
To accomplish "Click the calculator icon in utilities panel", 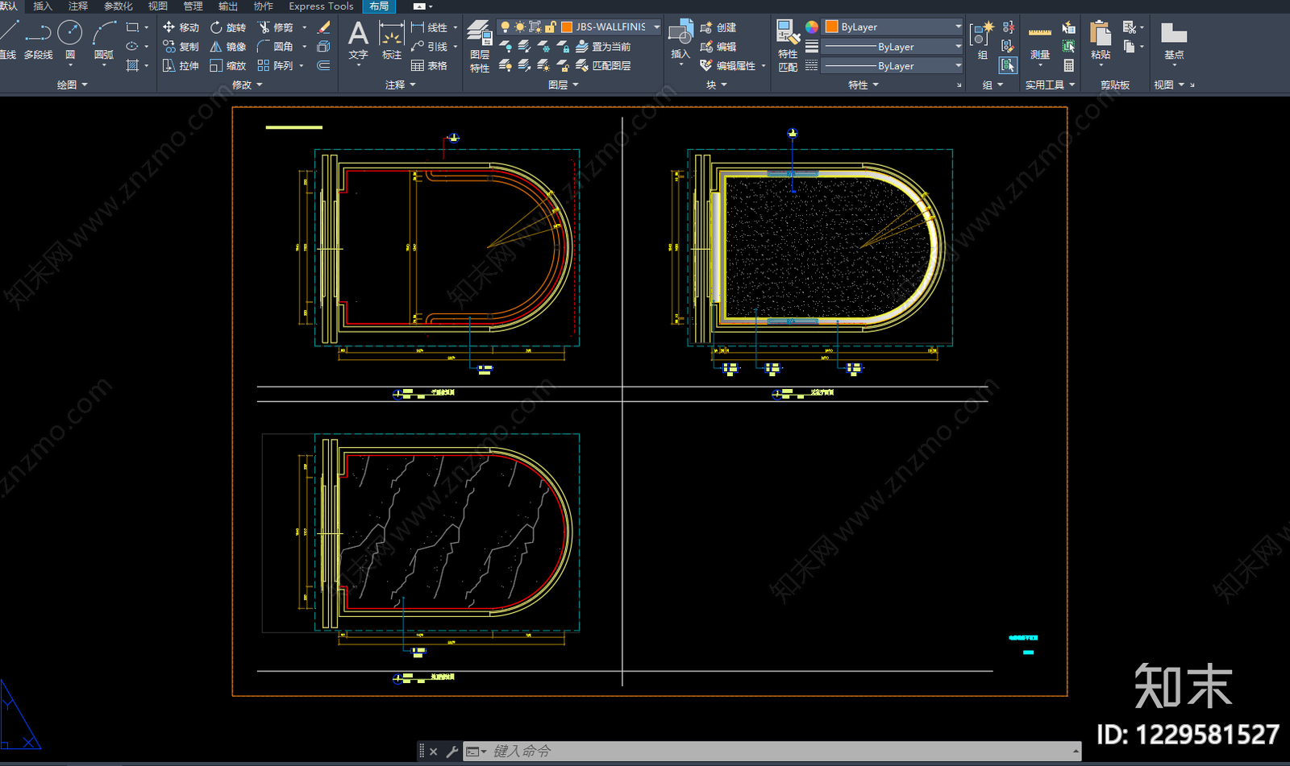I will 1069,66.
